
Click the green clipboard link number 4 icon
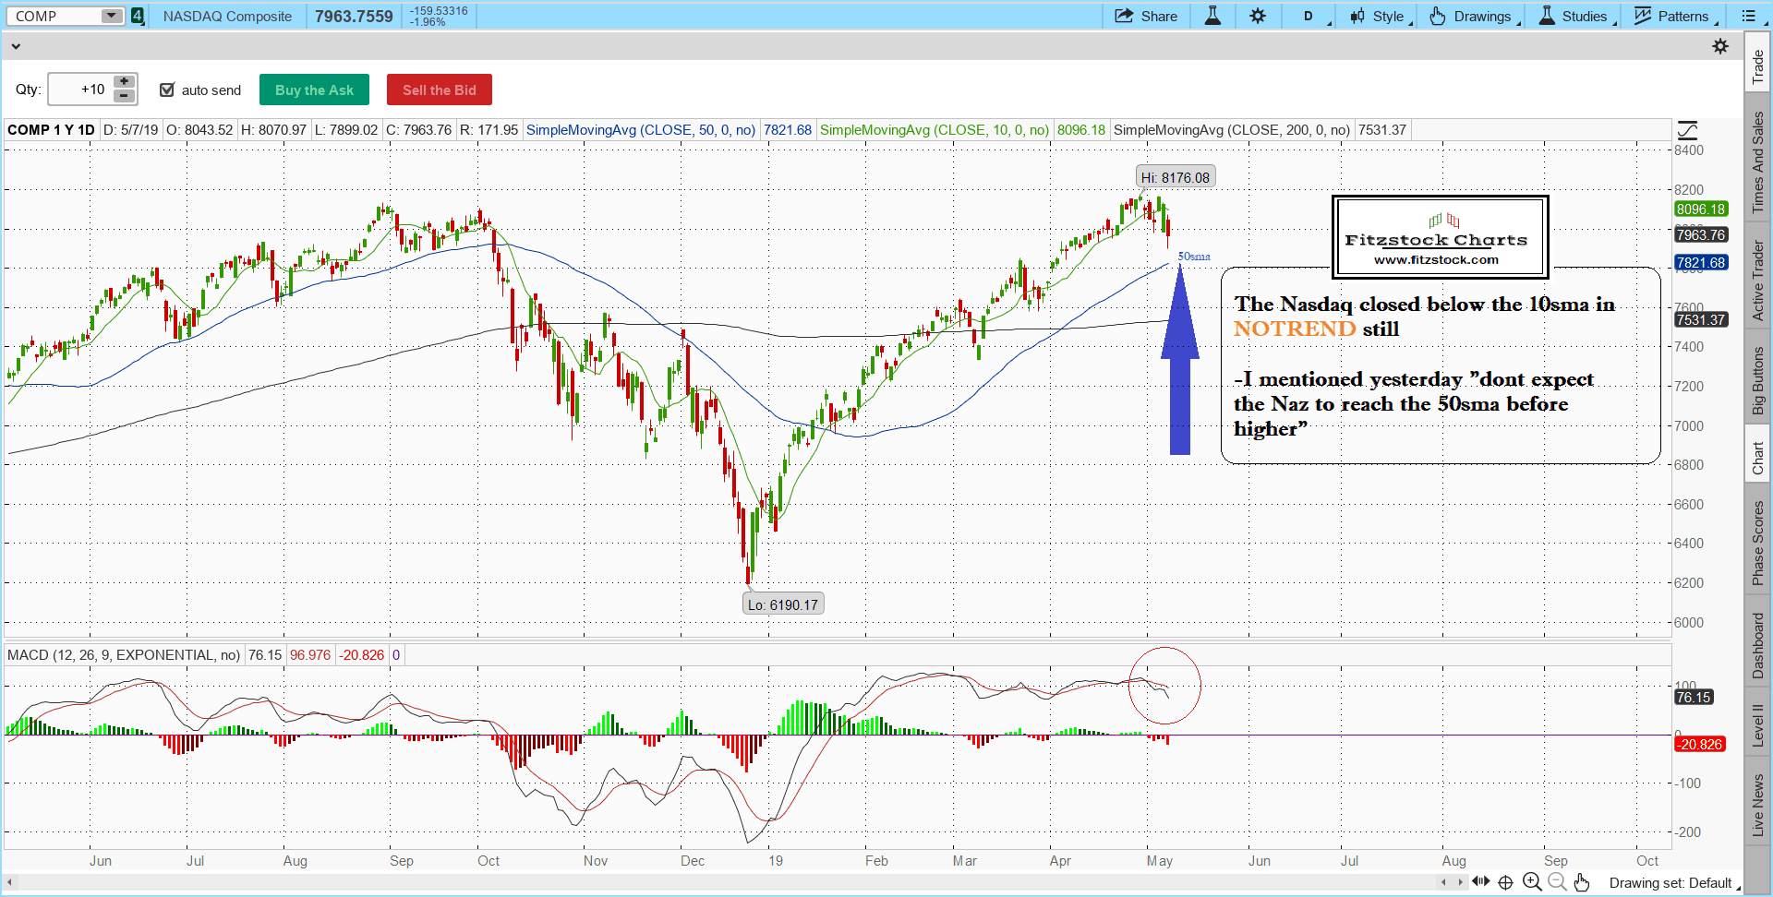pos(138,16)
